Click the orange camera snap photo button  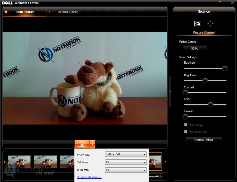coord(82,144)
